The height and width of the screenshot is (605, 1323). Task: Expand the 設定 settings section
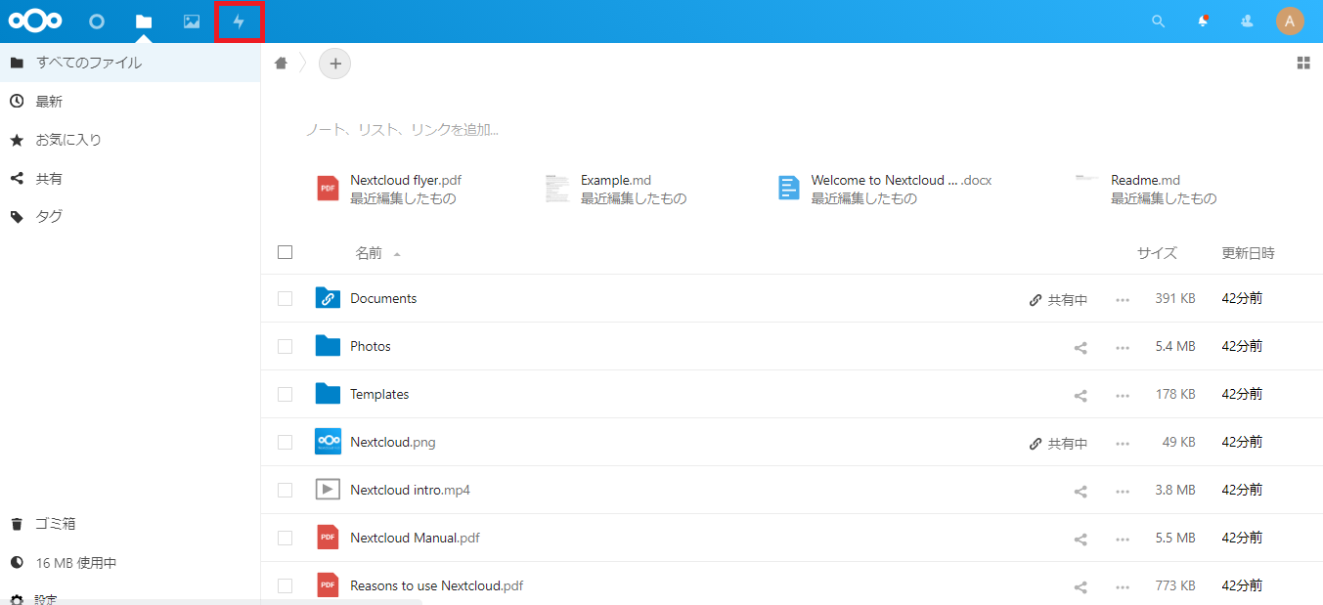130,598
